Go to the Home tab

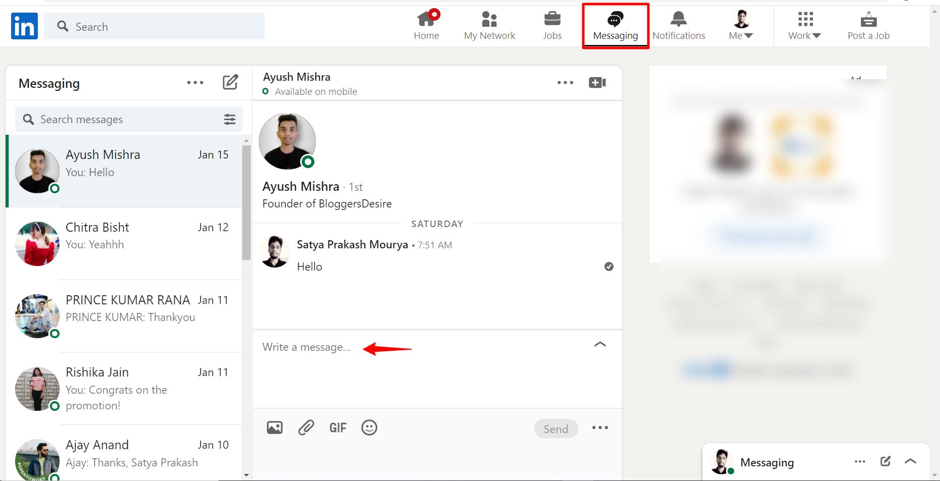[x=426, y=26]
